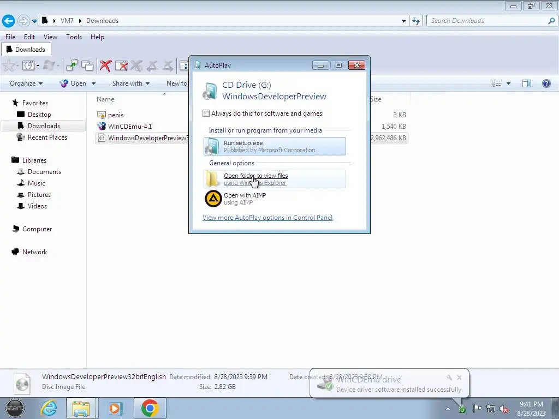Open the File menu
Image resolution: width=559 pixels, height=419 pixels.
(x=10, y=37)
